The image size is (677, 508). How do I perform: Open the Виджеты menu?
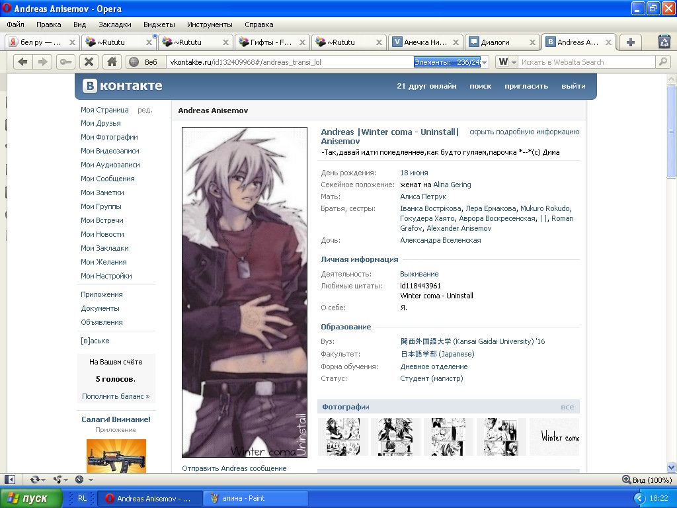(159, 24)
